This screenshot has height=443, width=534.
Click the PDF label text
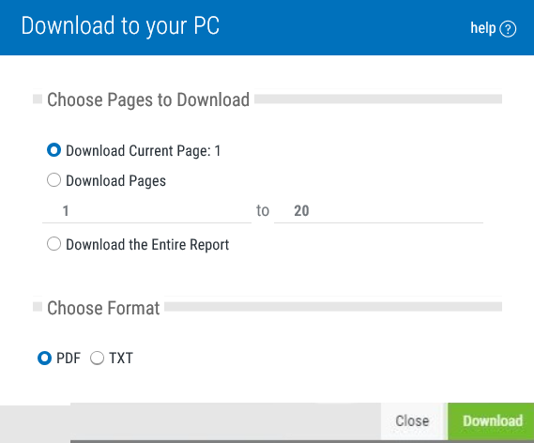pyautogui.click(x=69, y=359)
